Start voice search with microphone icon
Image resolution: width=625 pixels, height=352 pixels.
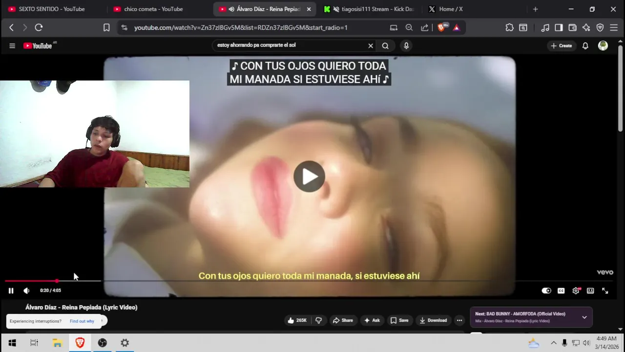406,45
